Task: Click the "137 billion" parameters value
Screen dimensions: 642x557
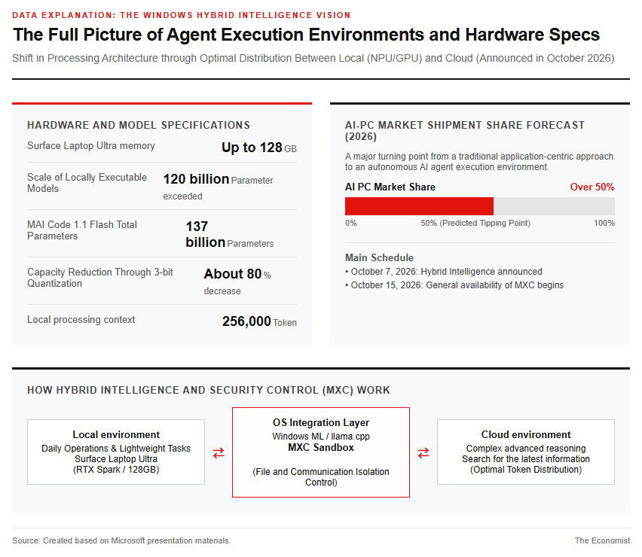Action: pos(230,234)
